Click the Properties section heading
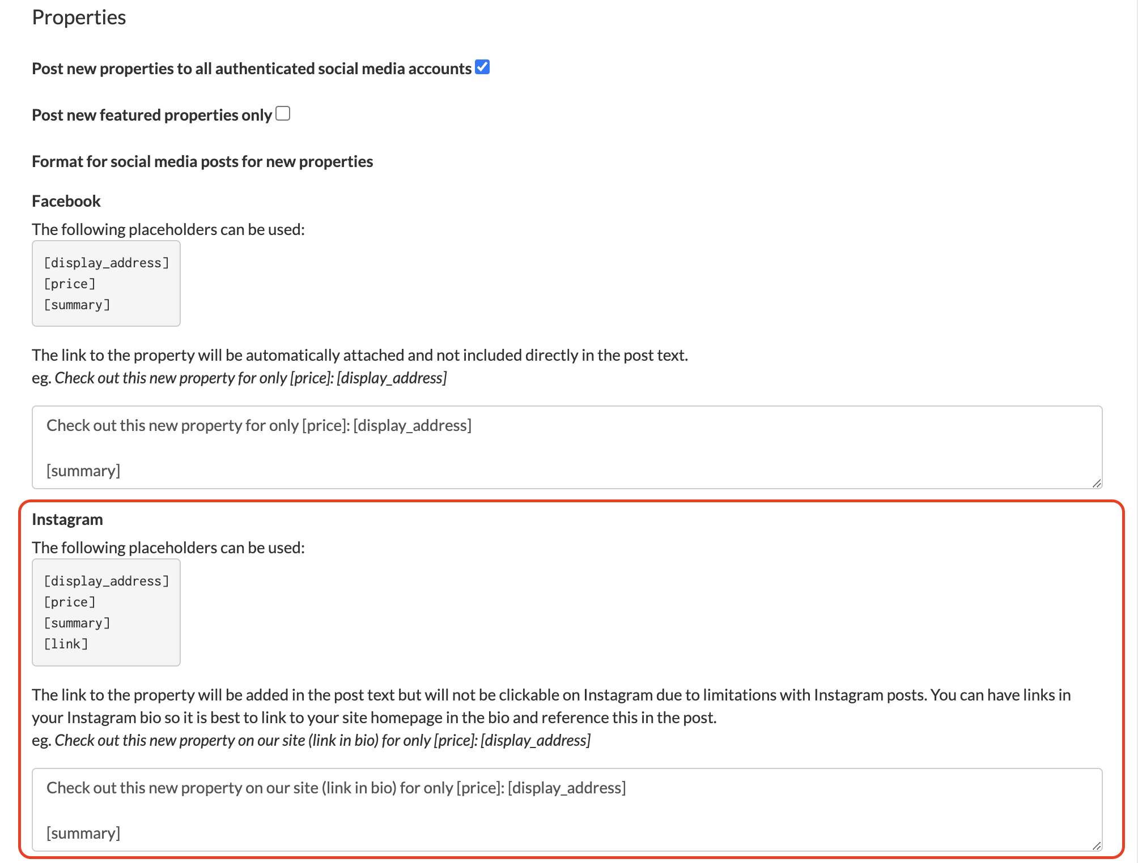This screenshot has width=1138, height=863. pos(79,18)
